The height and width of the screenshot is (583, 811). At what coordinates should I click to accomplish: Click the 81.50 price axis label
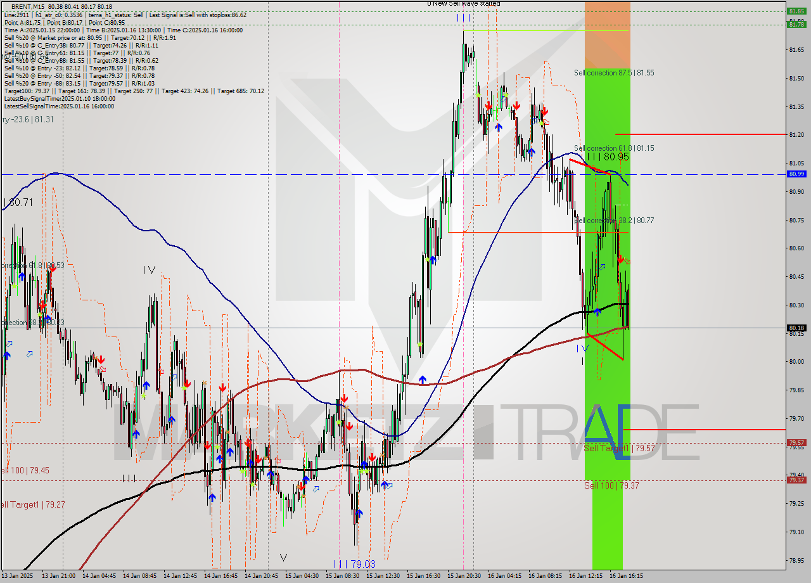[796, 79]
